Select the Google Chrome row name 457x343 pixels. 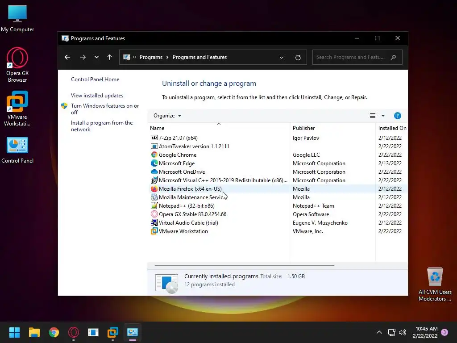(x=178, y=155)
